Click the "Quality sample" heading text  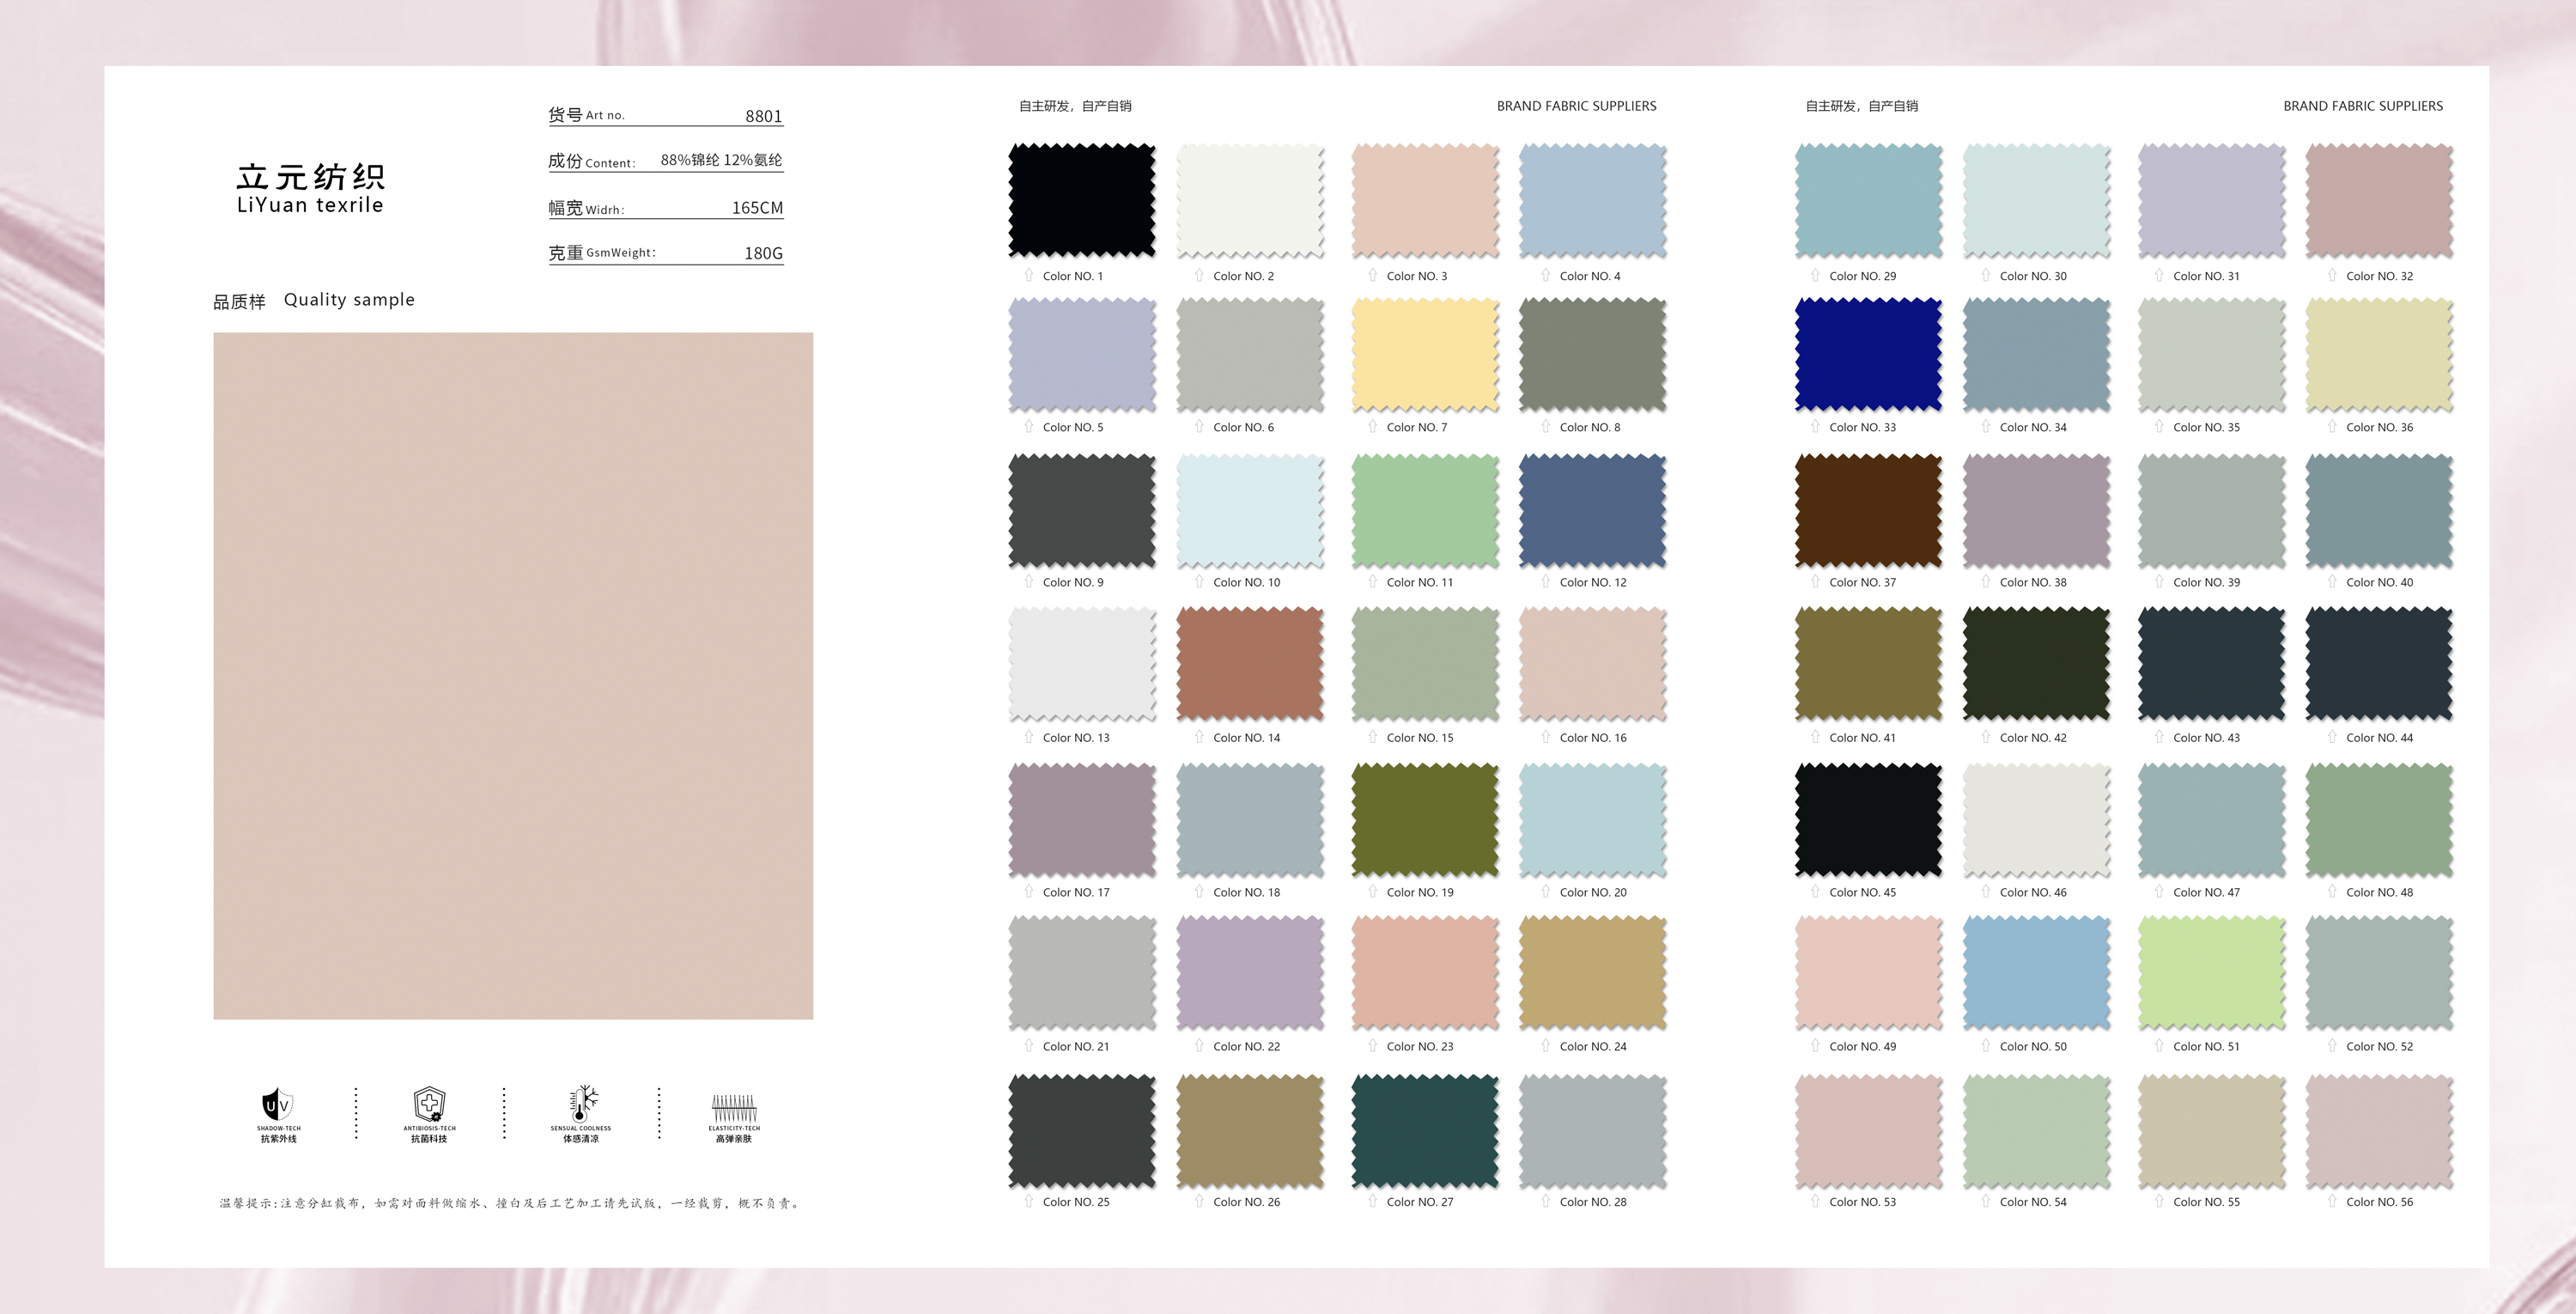click(x=349, y=300)
